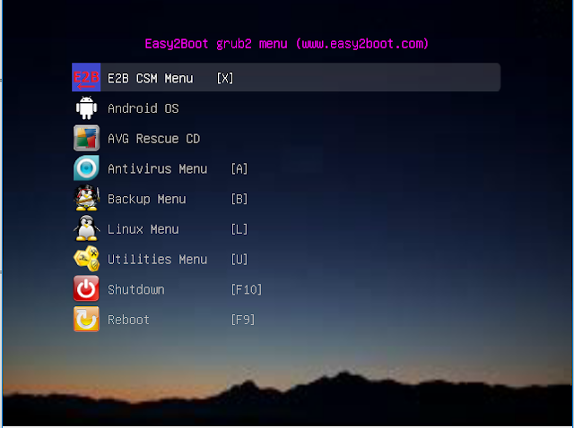The height and width of the screenshot is (428, 574).
Task: Click the Easy2Boot grub2 menu title
Action: [286, 44]
